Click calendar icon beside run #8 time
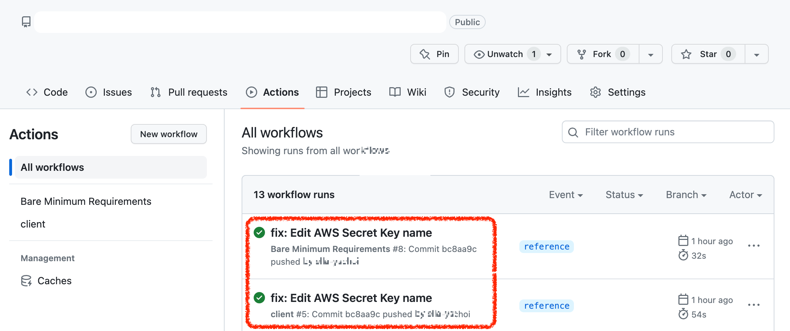This screenshot has height=331, width=790. point(683,241)
